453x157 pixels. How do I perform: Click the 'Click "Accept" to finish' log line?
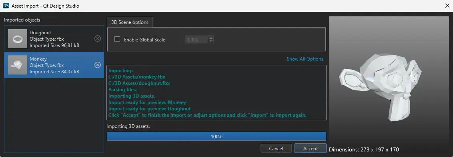(x=207, y=115)
